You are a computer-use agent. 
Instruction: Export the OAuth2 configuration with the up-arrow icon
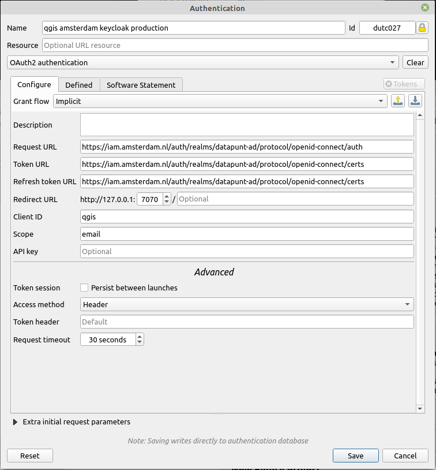click(398, 100)
